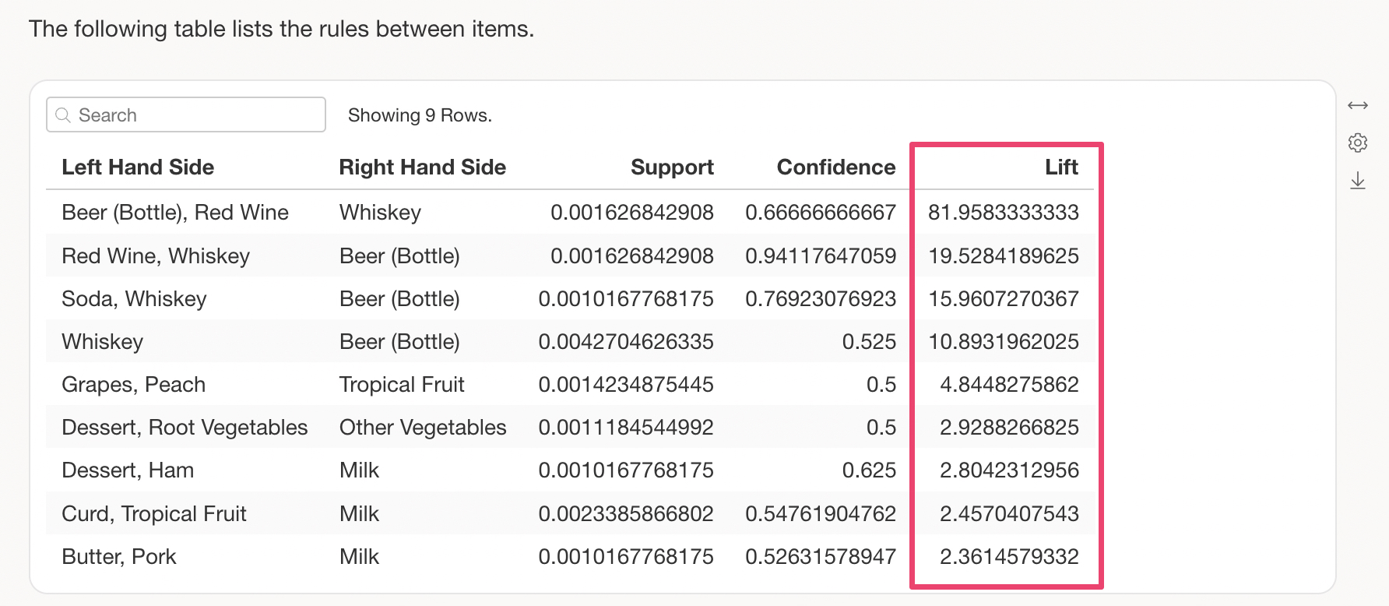
Task: Select the Dessert, Ham row
Action: 128,470
